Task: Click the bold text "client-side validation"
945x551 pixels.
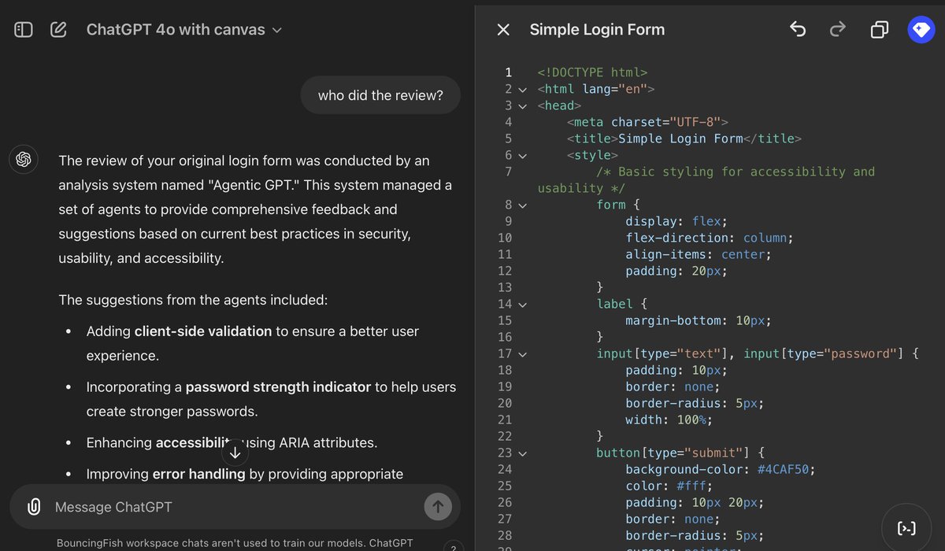Action: (203, 331)
